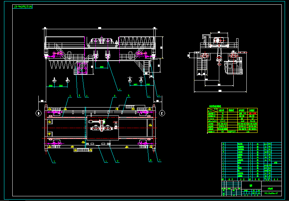Viewport: 289px width, 201px height.
Task: Select the yellow technical parameters table
Action: tap(232, 121)
